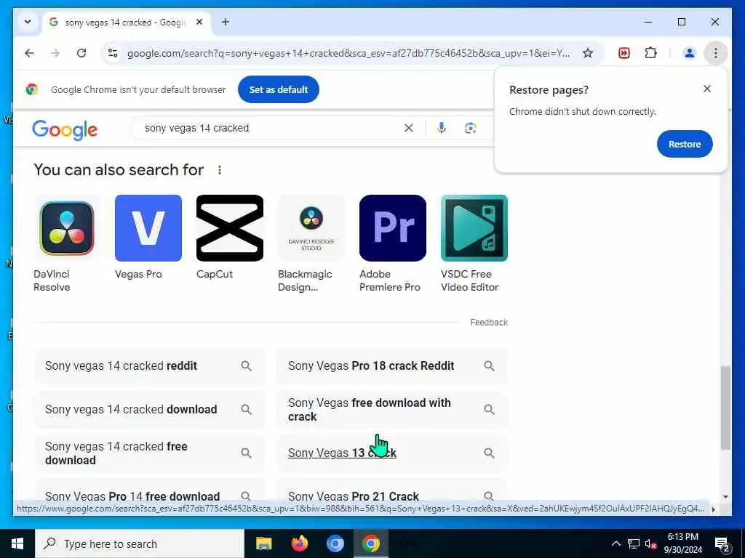
Task: Click the vertical scrollbar thumb
Action: (725, 408)
